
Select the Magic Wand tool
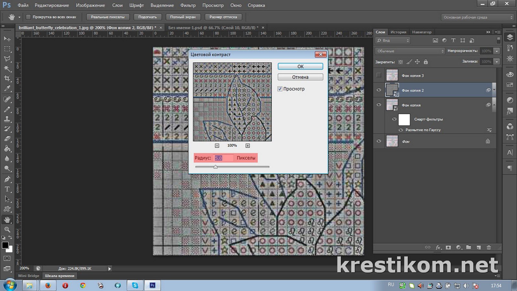pos(7,69)
